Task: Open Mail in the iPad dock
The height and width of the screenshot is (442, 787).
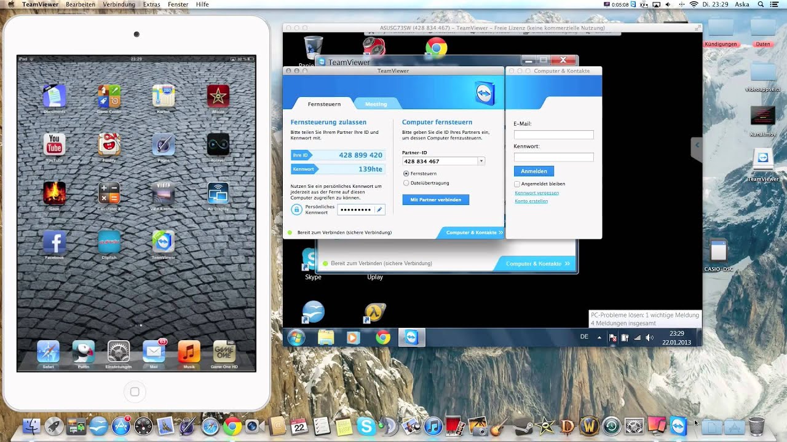Action: click(154, 352)
